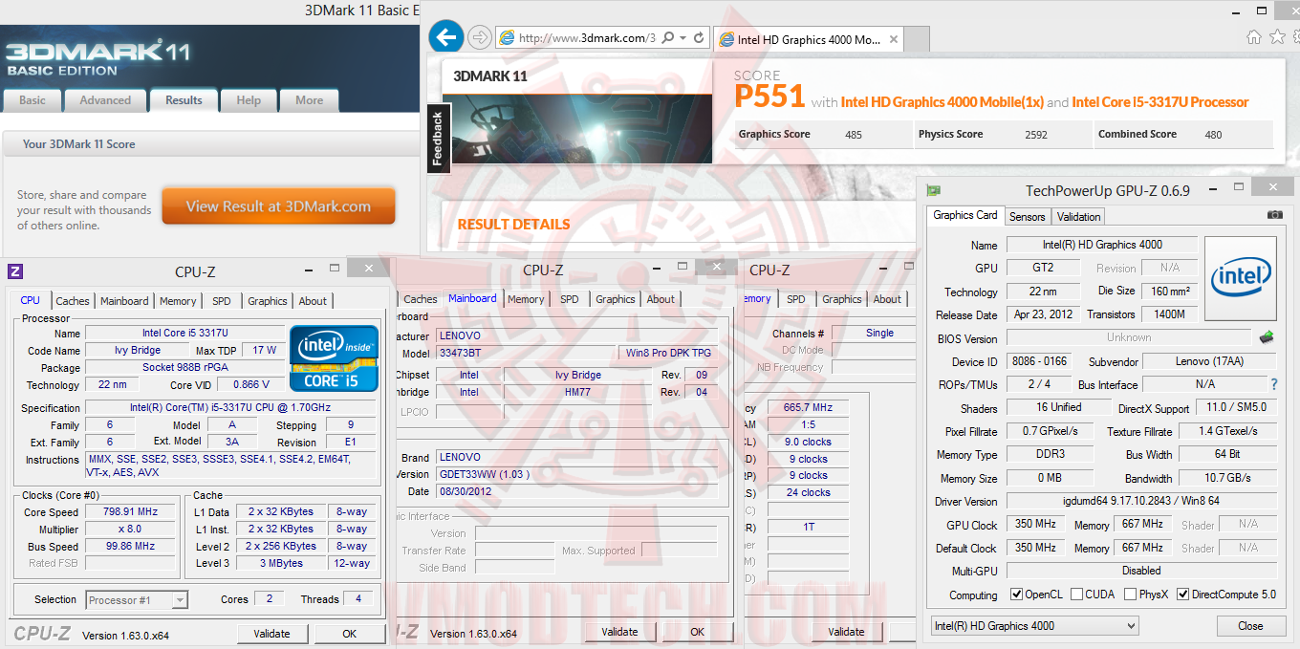This screenshot has height=649, width=1300.
Task: Open the SPD tab in first CPU-Z
Action: (x=222, y=301)
